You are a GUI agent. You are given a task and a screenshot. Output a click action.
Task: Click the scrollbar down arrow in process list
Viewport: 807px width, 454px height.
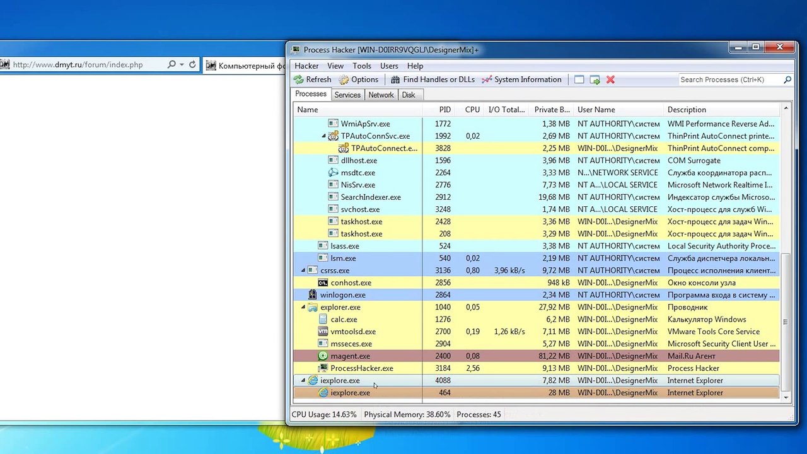(786, 397)
